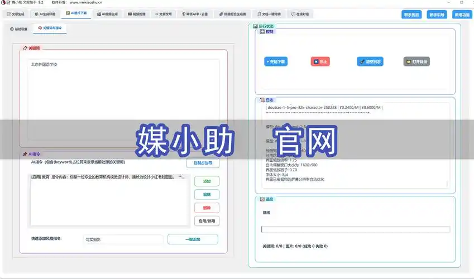Click the 联系售后 button
This screenshot has height=279, width=474.
(x=411, y=15)
